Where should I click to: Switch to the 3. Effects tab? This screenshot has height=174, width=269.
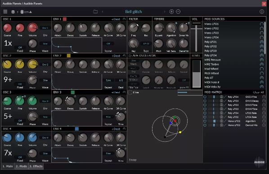coord(36,166)
